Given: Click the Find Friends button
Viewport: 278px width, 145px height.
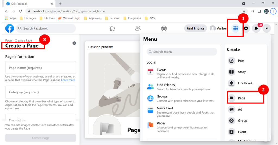Looking at the screenshot, I should tap(195, 28).
